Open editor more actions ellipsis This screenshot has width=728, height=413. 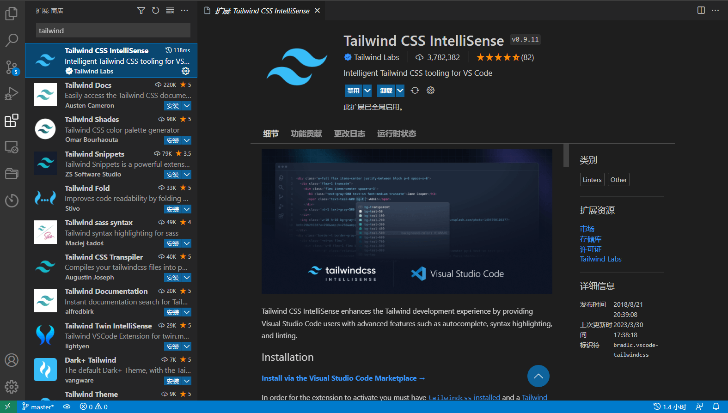coord(716,10)
